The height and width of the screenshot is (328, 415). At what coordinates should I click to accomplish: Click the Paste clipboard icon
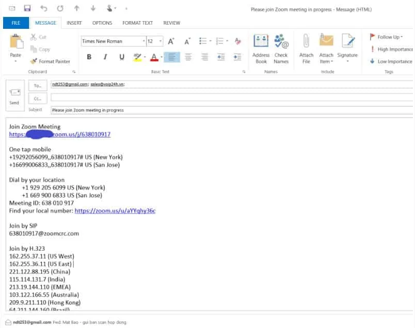tap(17, 42)
